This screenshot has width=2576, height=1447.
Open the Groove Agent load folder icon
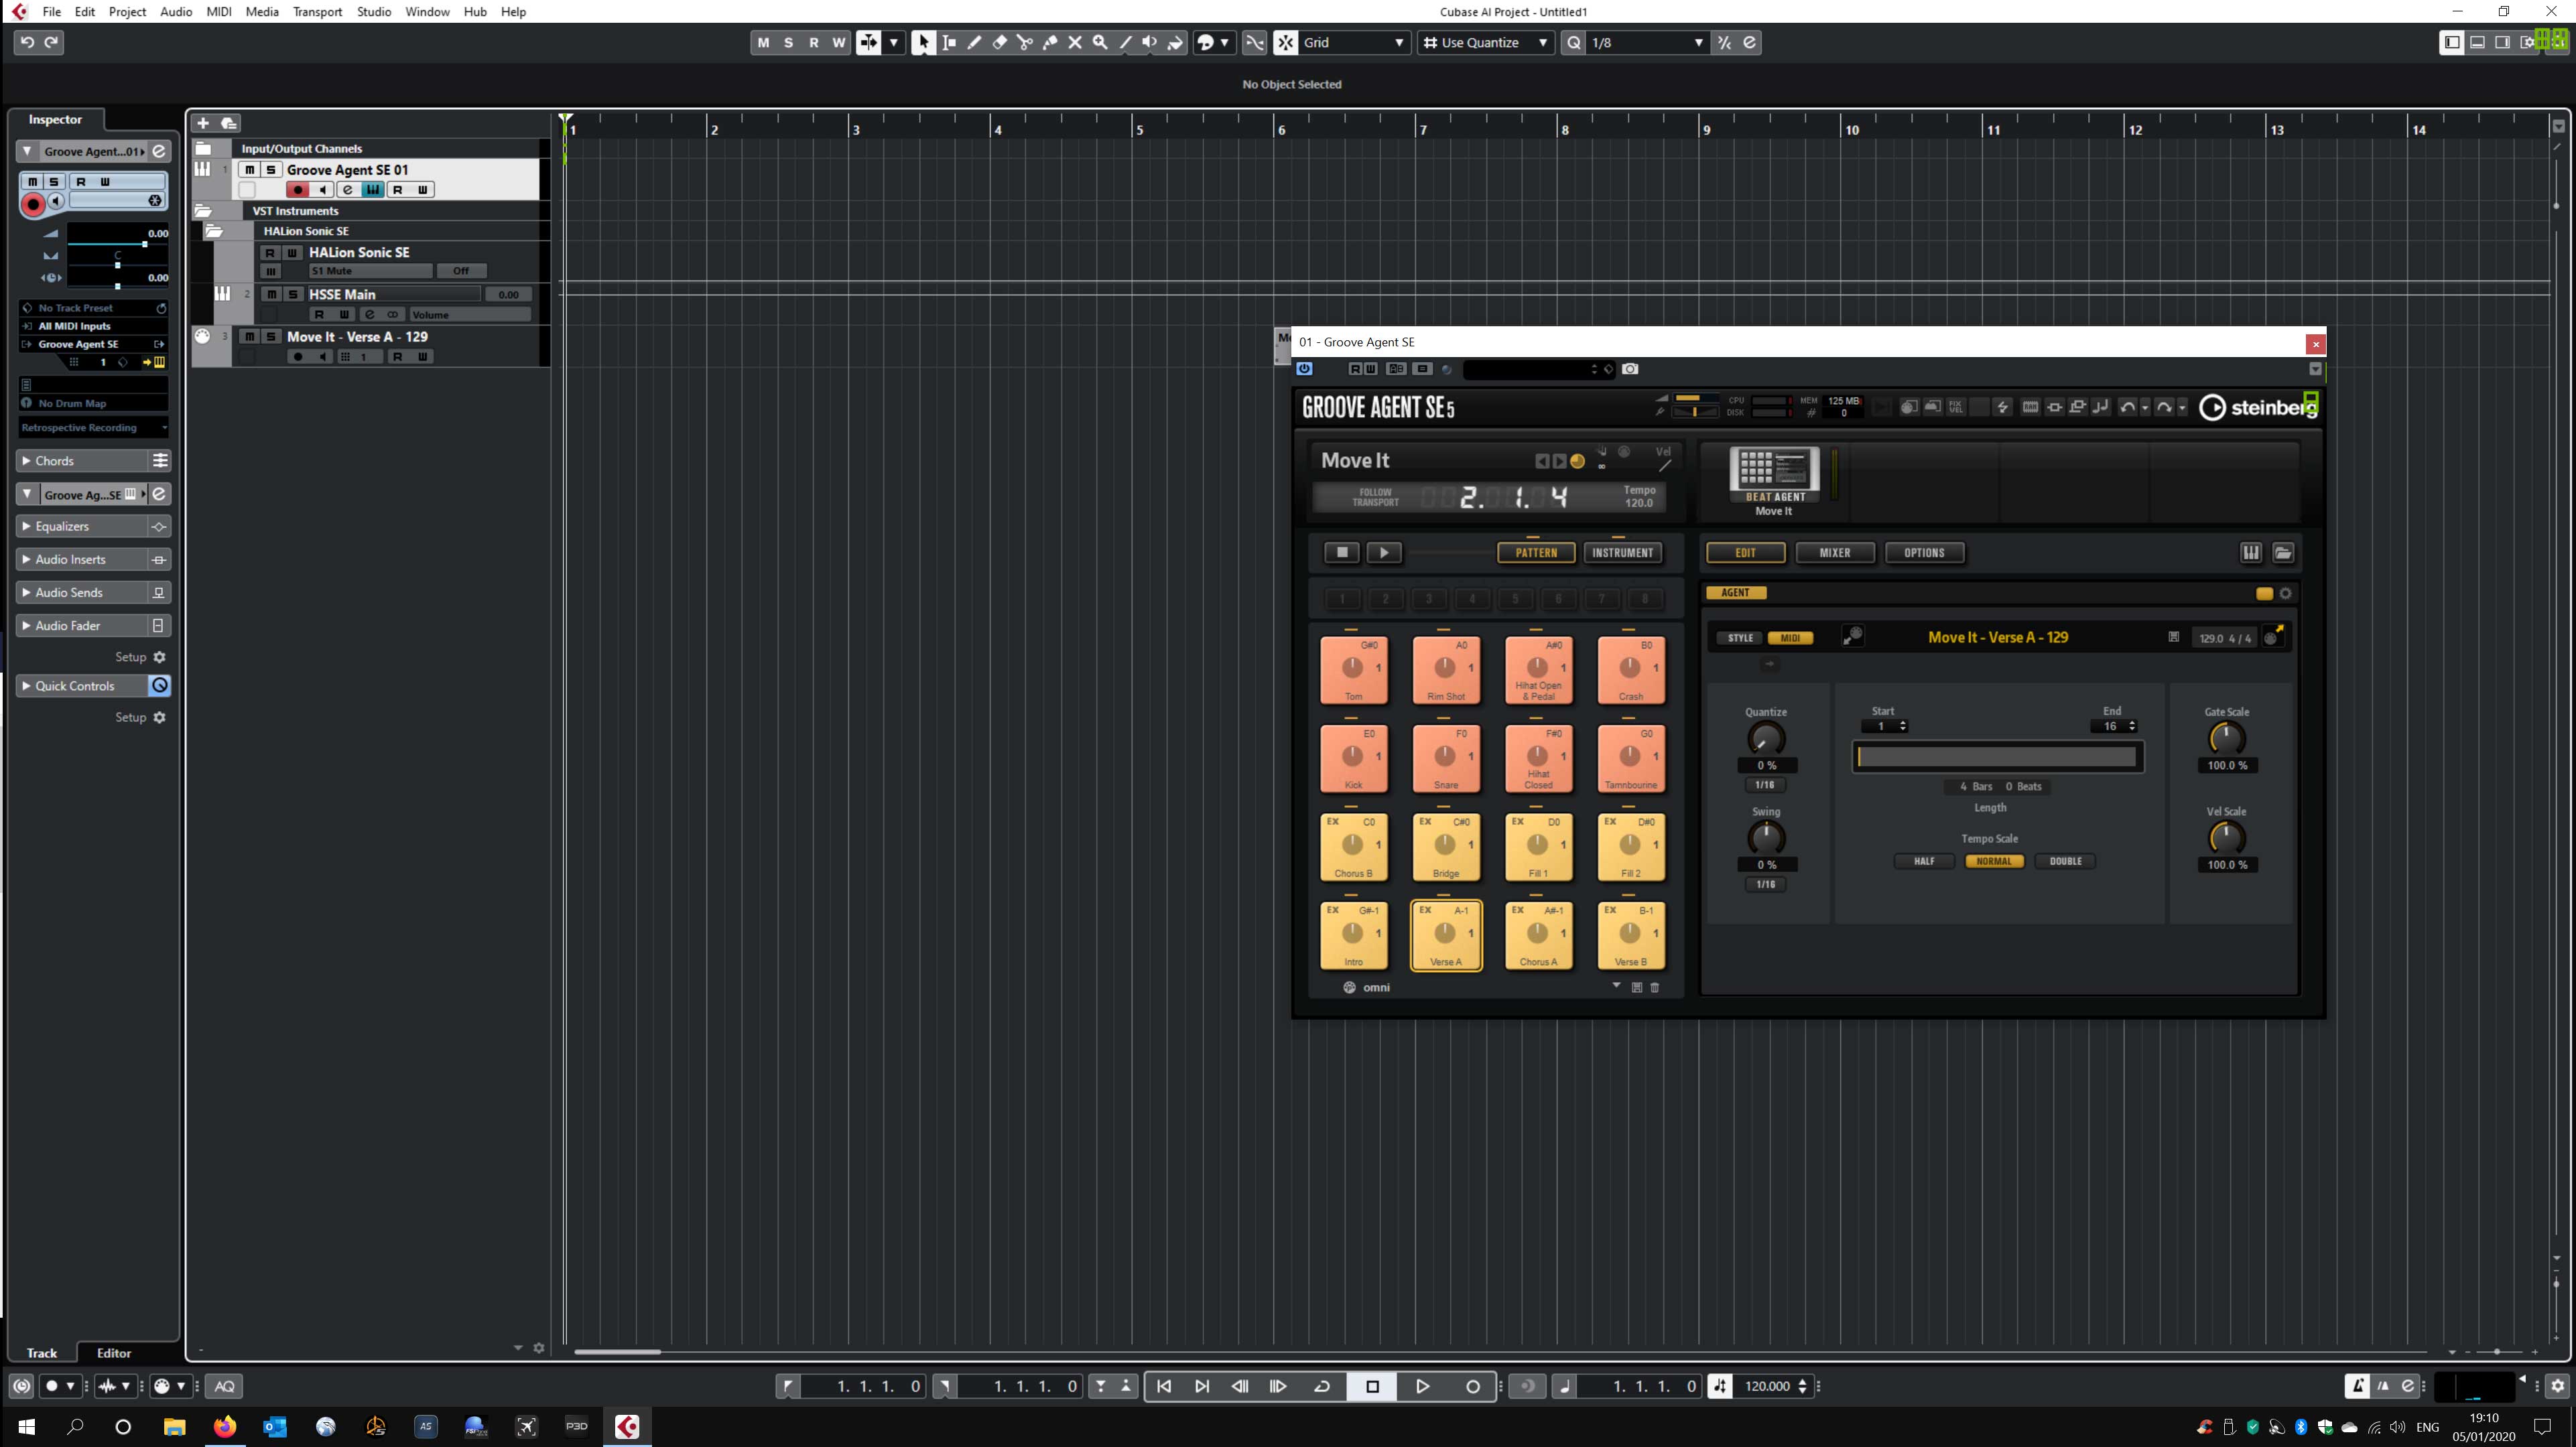[2283, 552]
